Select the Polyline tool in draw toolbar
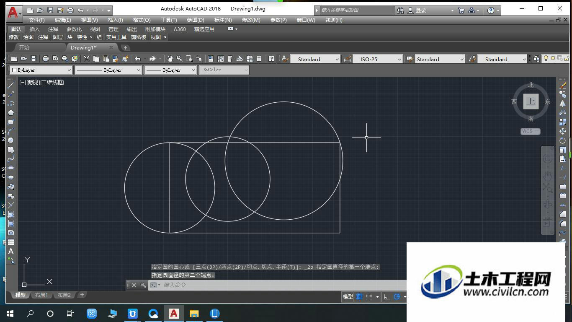572x322 pixels. 11,103
